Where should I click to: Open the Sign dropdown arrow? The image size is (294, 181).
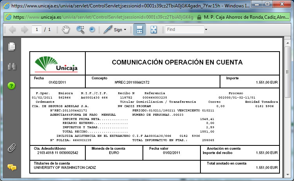click(125, 30)
